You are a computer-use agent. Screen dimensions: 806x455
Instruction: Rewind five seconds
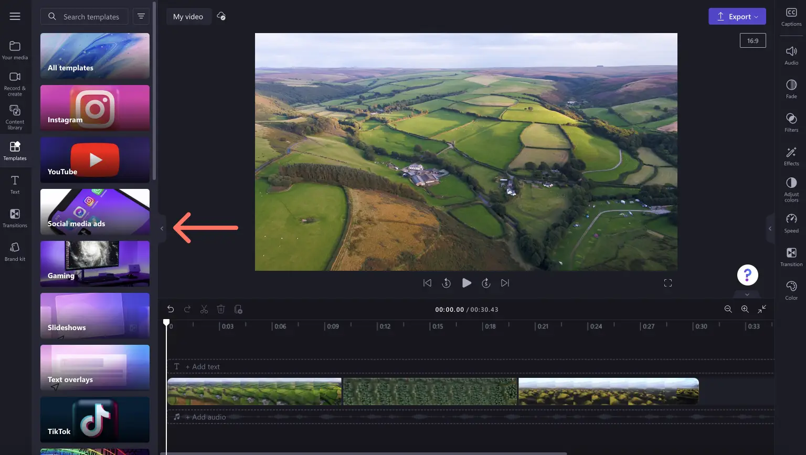tap(447, 283)
